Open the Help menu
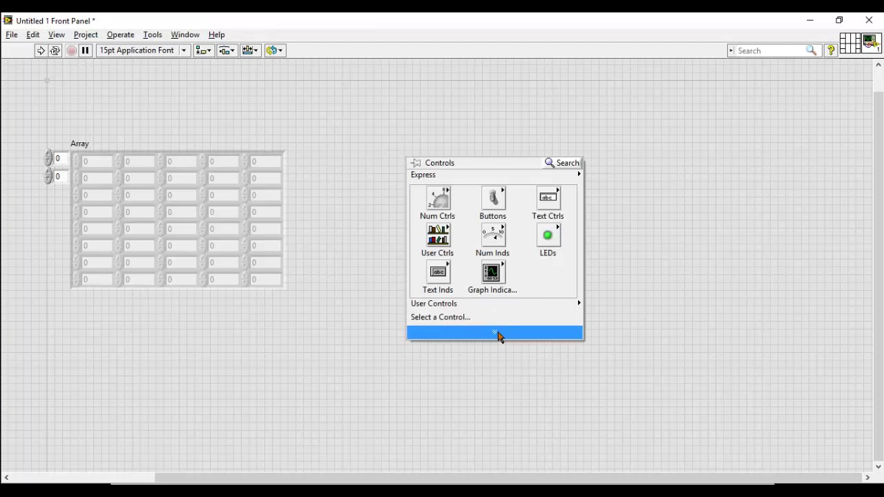Image resolution: width=884 pixels, height=497 pixels. pyautogui.click(x=217, y=35)
